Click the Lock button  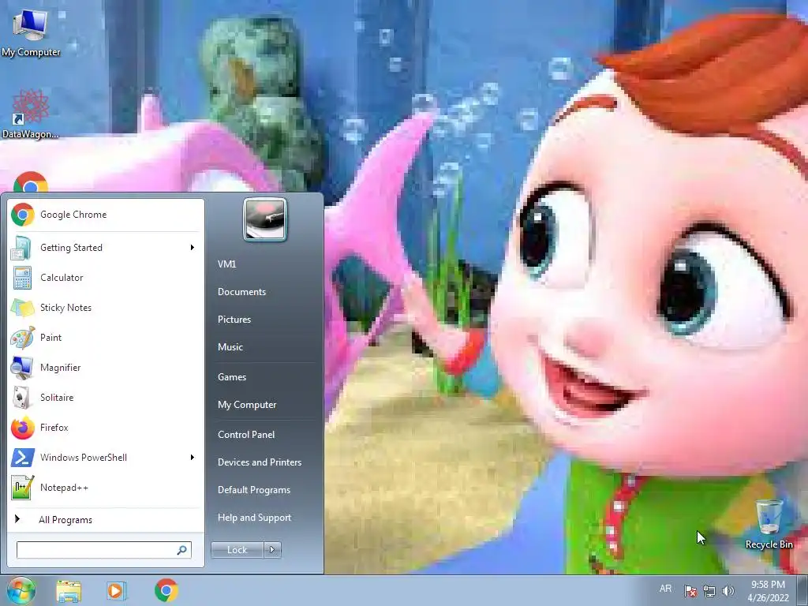coord(238,550)
